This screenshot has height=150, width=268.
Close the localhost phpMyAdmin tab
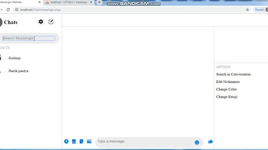pos(91,2)
